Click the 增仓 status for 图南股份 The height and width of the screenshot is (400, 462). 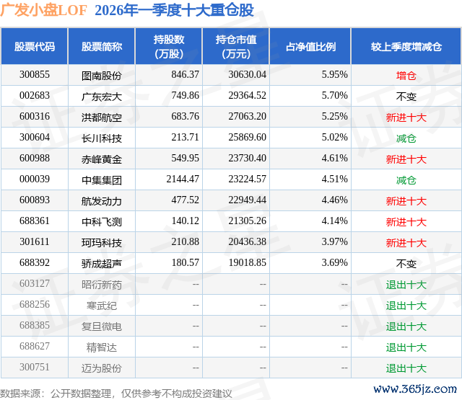(x=406, y=76)
